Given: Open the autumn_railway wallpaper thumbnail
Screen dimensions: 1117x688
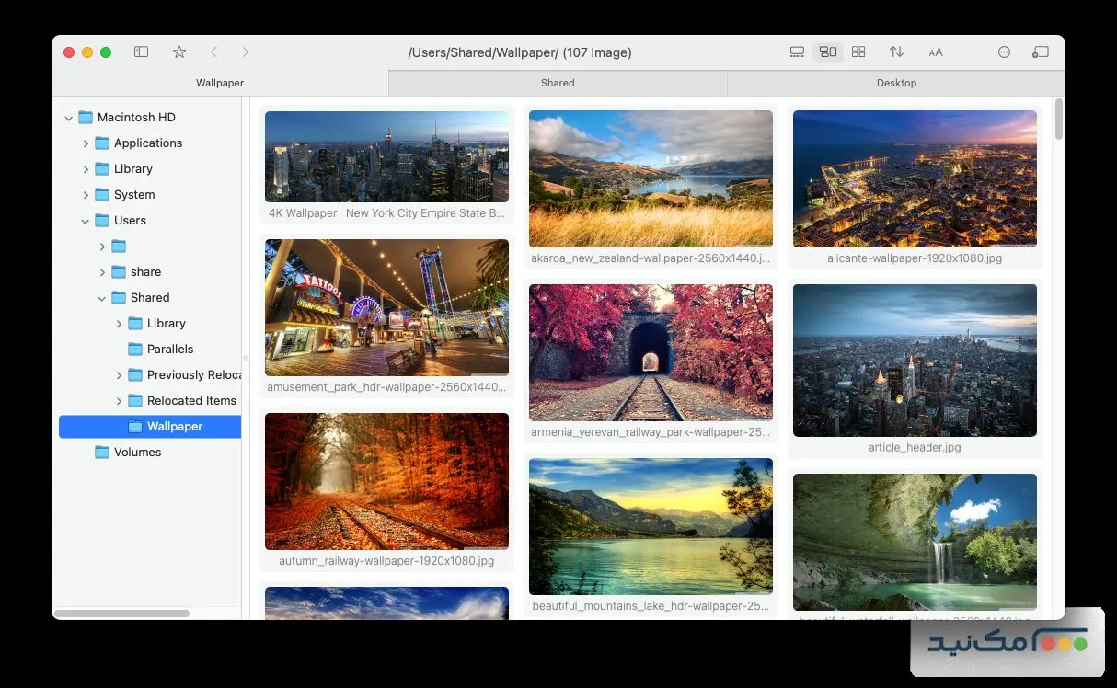Looking at the screenshot, I should (x=386, y=481).
